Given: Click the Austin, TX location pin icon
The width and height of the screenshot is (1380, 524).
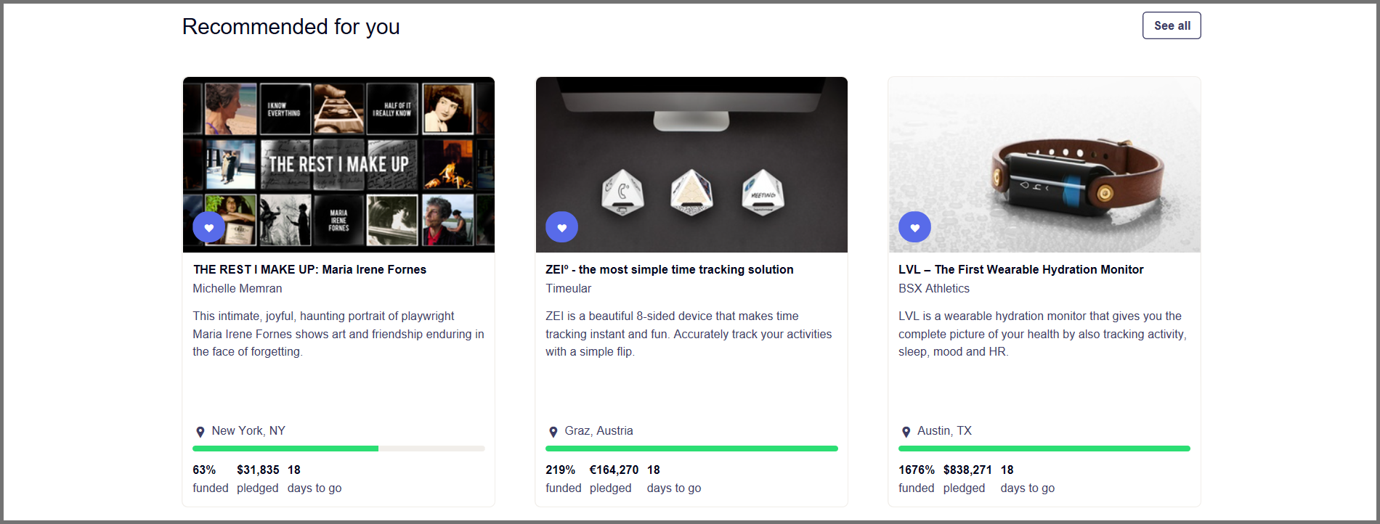Looking at the screenshot, I should [906, 432].
